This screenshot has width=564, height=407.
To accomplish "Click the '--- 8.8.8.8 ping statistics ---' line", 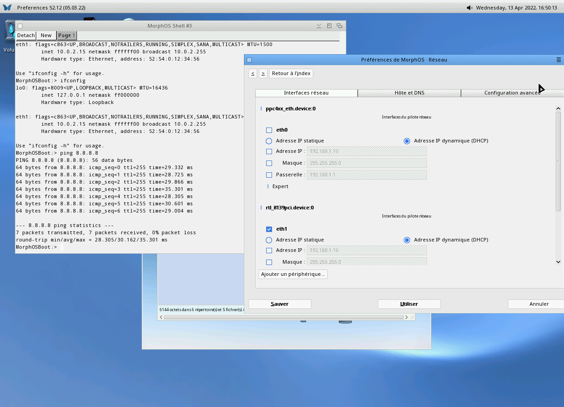I will [65, 225].
